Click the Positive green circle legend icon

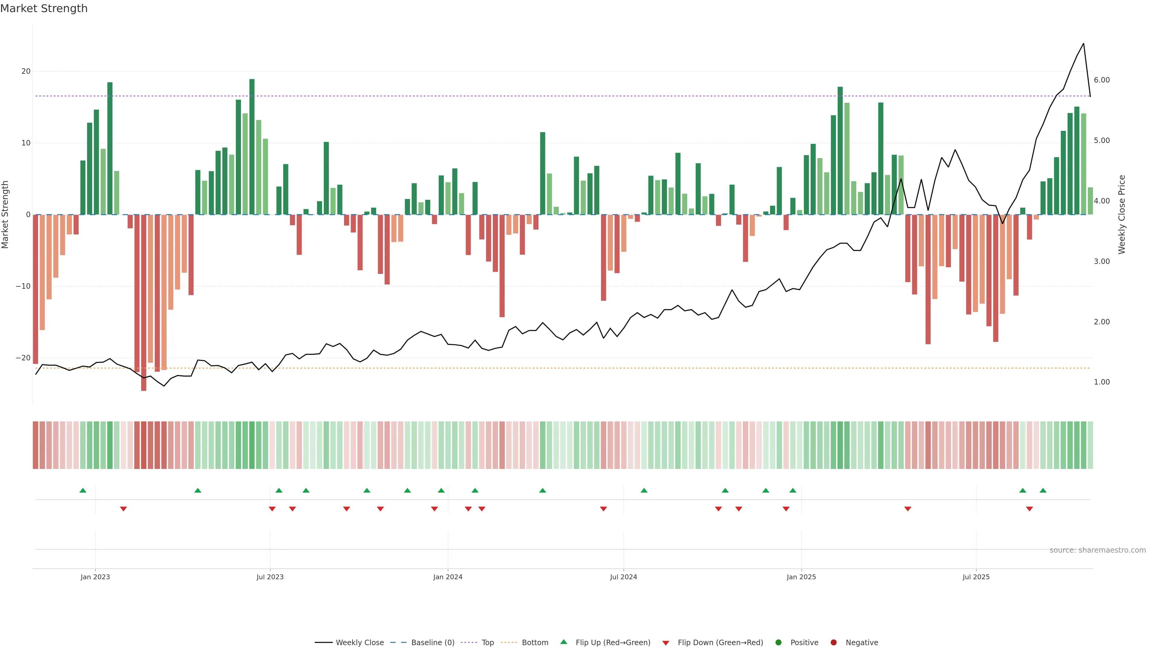point(778,642)
